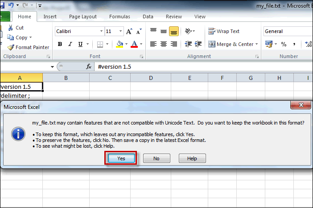Switch to the Review tab
This screenshot has height=208, width=313.
point(174,17)
